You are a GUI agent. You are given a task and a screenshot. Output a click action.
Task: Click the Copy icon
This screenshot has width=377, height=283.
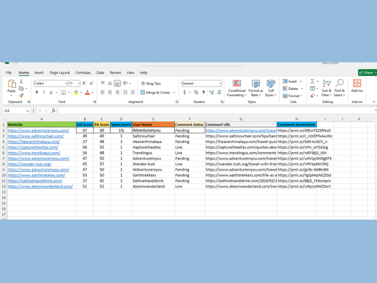[21, 89]
